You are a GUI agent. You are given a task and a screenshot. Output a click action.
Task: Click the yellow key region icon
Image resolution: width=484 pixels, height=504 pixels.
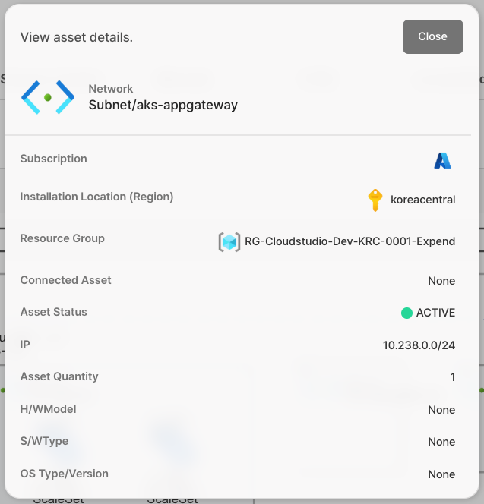tap(375, 200)
